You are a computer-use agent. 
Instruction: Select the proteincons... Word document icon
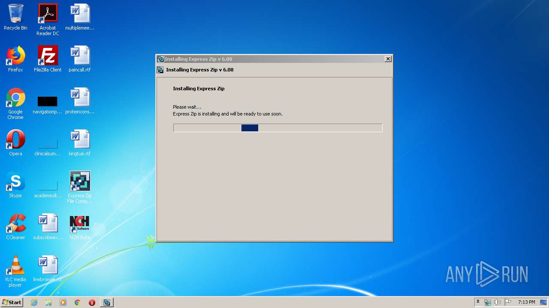(x=80, y=101)
